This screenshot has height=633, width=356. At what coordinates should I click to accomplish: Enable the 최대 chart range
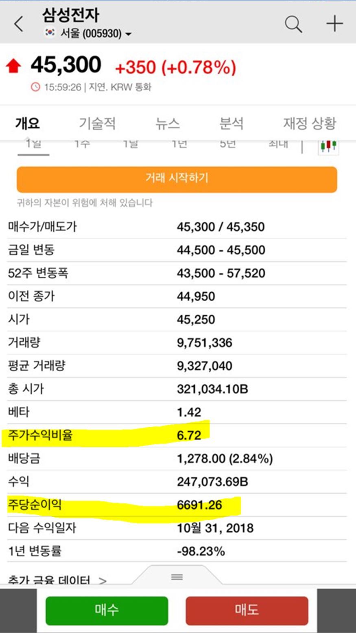(277, 143)
